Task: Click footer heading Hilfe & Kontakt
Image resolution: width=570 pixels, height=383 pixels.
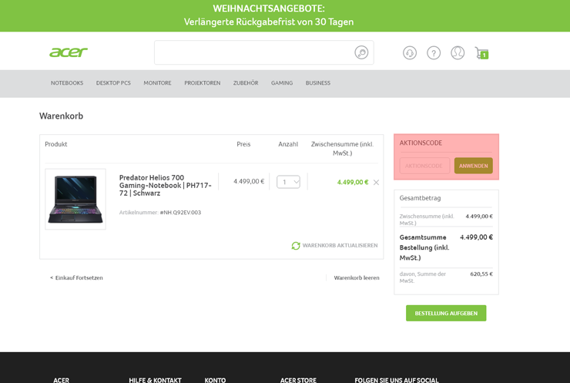Action: pos(155,380)
